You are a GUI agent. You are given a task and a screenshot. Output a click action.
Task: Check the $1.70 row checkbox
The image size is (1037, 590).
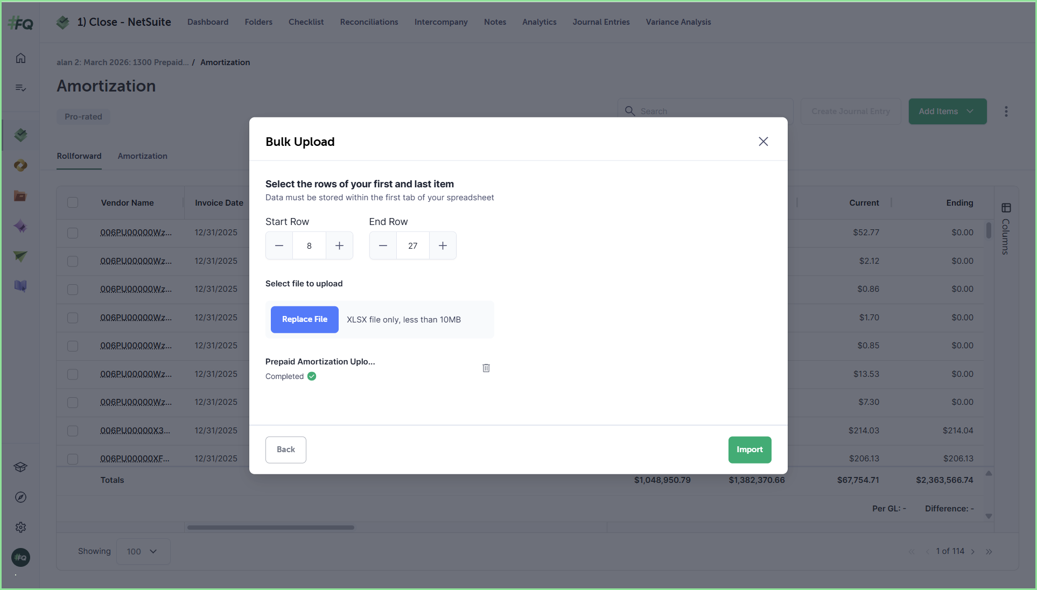[x=73, y=318]
